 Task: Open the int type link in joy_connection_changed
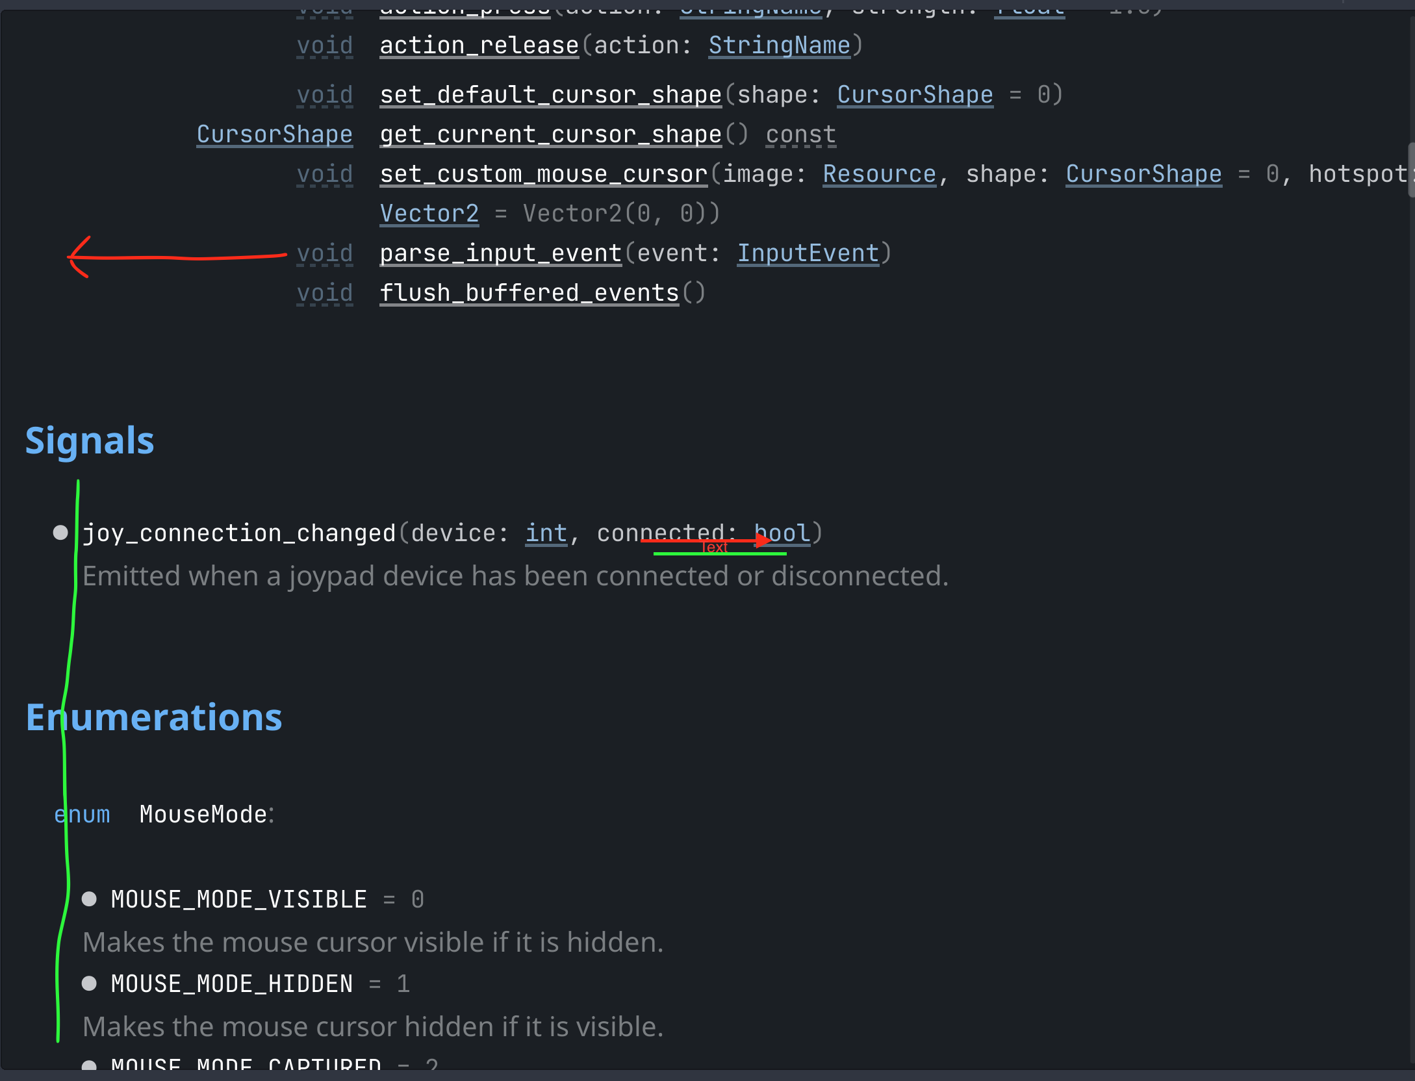point(546,533)
